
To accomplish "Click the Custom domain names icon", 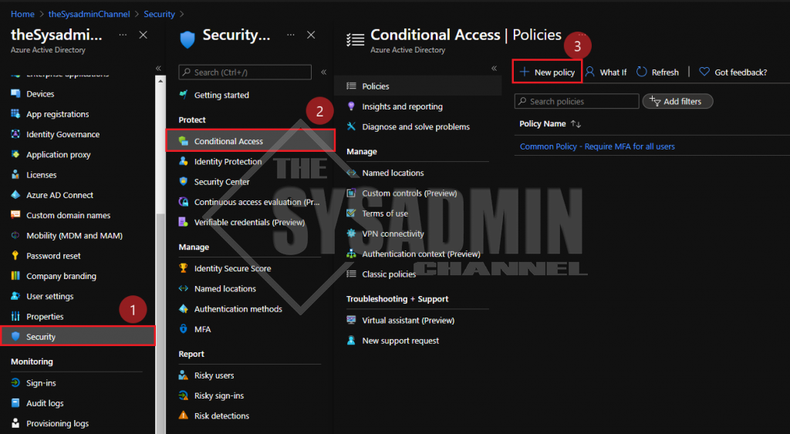I will [15, 215].
